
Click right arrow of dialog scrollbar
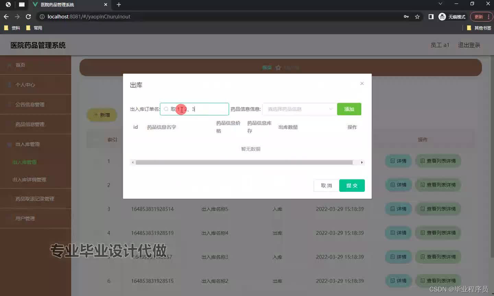click(x=362, y=162)
